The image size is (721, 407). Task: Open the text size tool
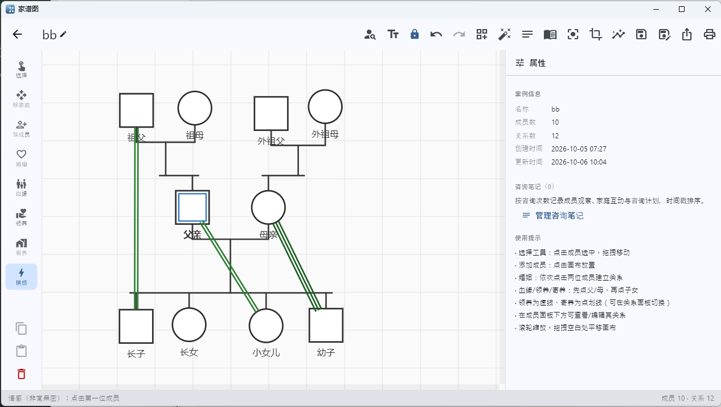coord(393,34)
